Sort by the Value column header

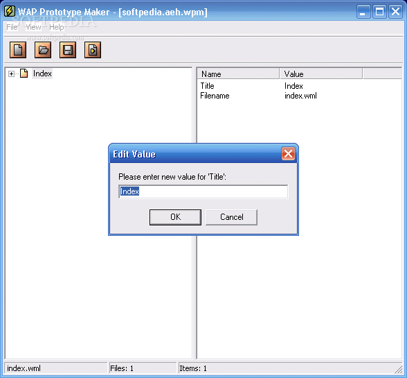[x=321, y=74]
